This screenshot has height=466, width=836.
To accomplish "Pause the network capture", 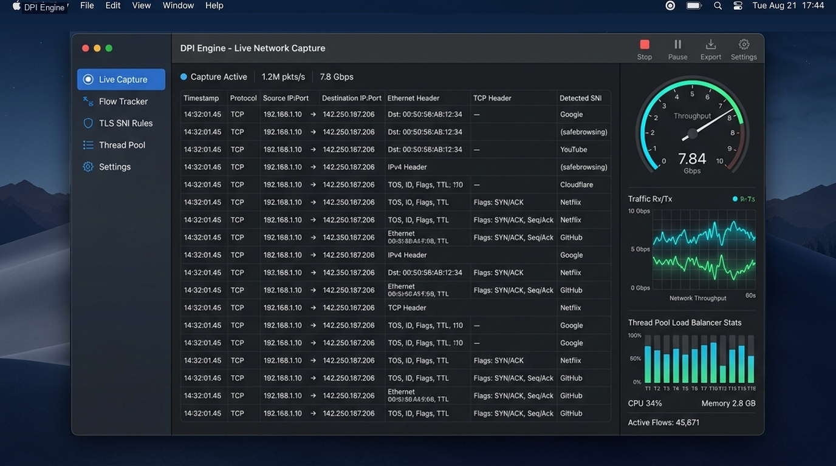I will coord(677,49).
